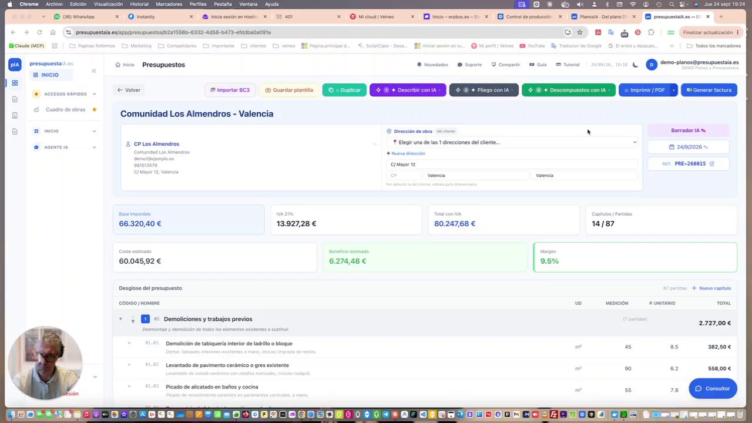Click the Novedades bell icon
Viewport: 752px width, 423px height.
419,65
